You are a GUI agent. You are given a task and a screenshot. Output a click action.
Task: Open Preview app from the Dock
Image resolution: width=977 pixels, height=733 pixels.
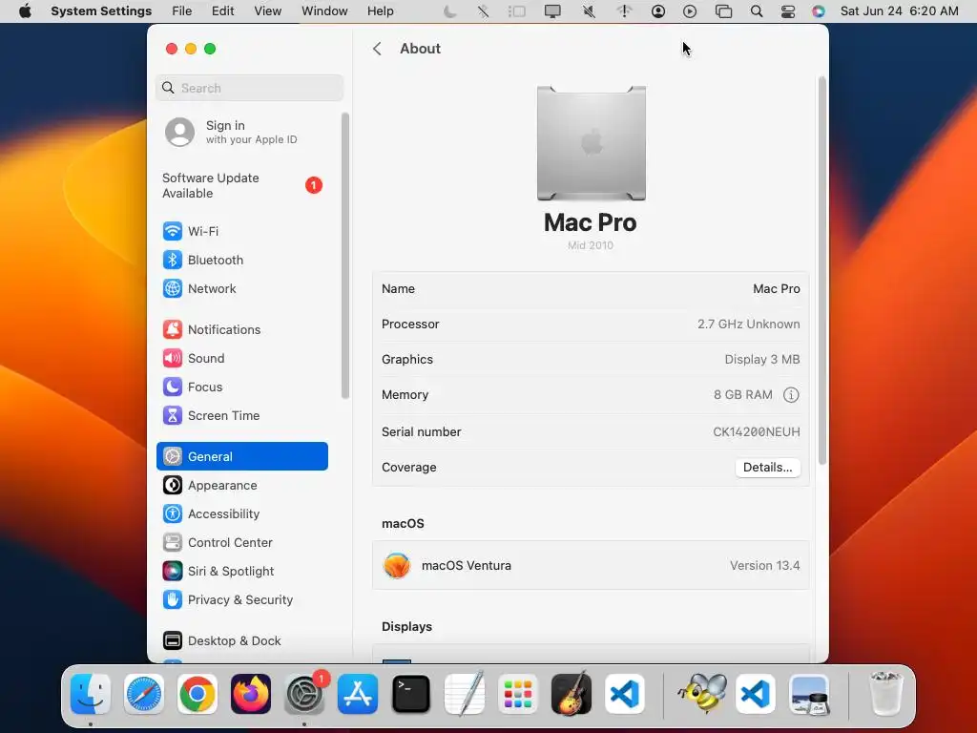click(809, 694)
